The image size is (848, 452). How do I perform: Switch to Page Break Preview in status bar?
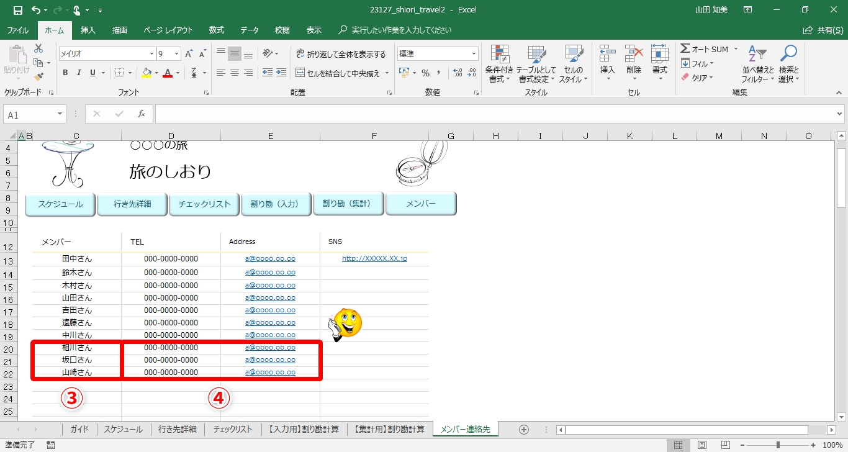point(725,445)
